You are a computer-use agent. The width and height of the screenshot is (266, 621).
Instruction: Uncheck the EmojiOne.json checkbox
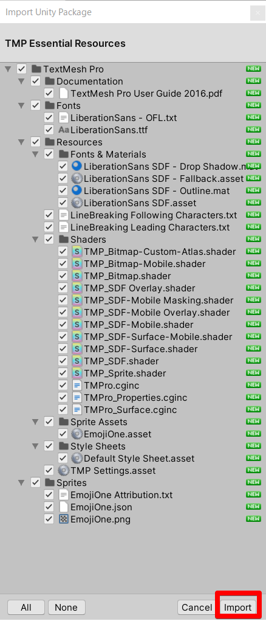tap(49, 507)
